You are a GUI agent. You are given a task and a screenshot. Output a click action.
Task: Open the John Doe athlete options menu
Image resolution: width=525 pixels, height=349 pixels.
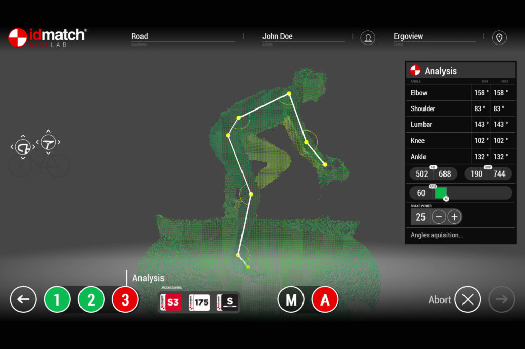tap(353, 36)
